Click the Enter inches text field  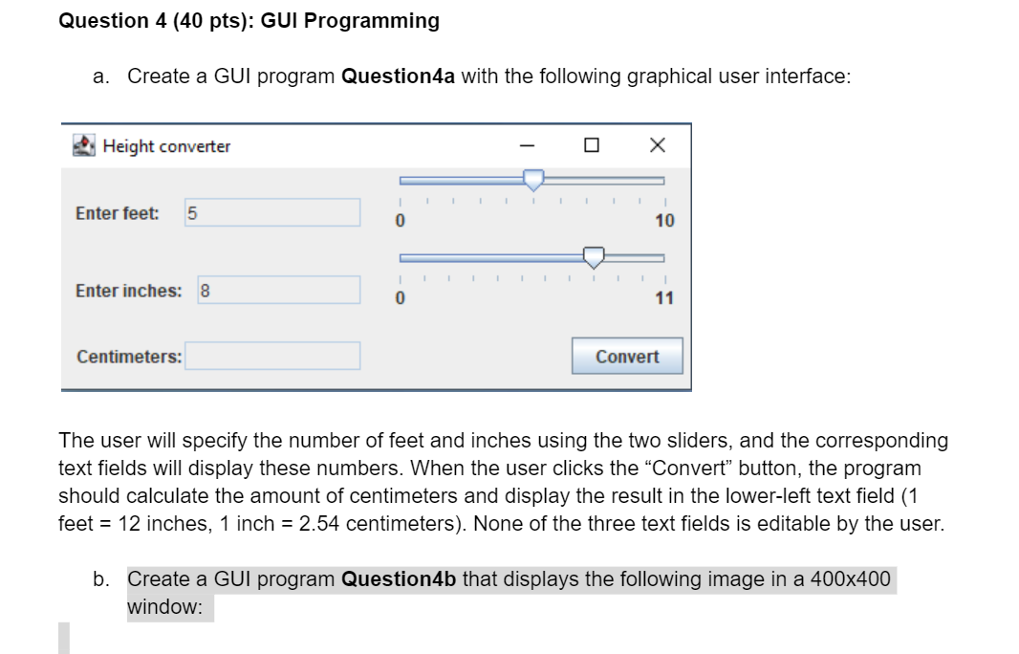pyautogui.click(x=279, y=290)
